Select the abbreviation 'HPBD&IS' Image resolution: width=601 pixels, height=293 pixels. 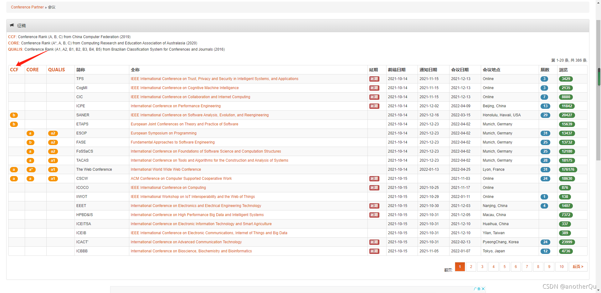click(x=85, y=215)
